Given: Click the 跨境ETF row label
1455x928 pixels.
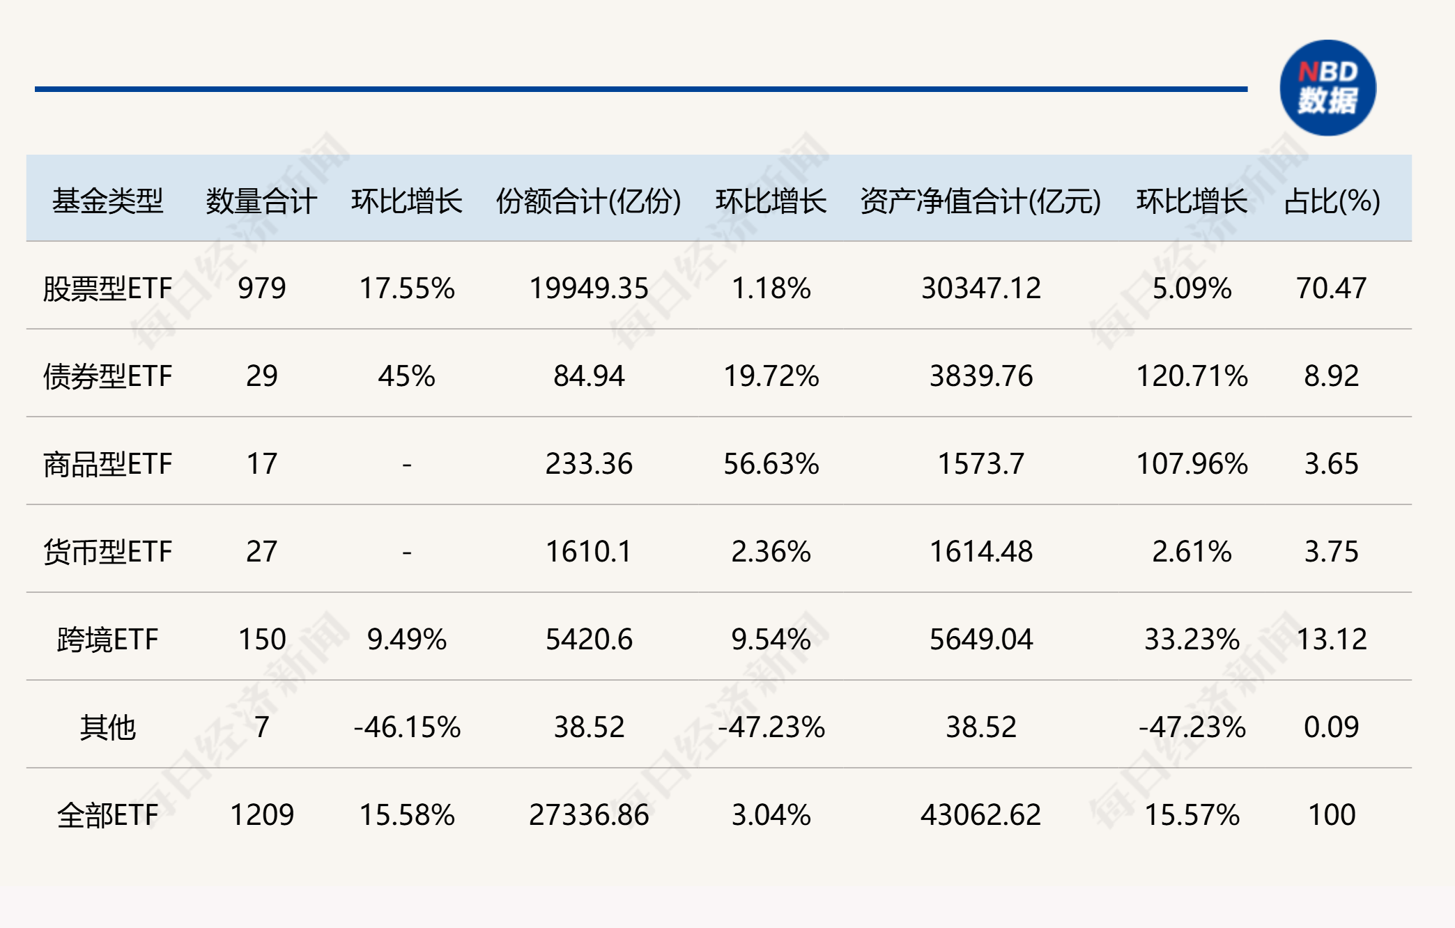Looking at the screenshot, I should pos(107,640).
